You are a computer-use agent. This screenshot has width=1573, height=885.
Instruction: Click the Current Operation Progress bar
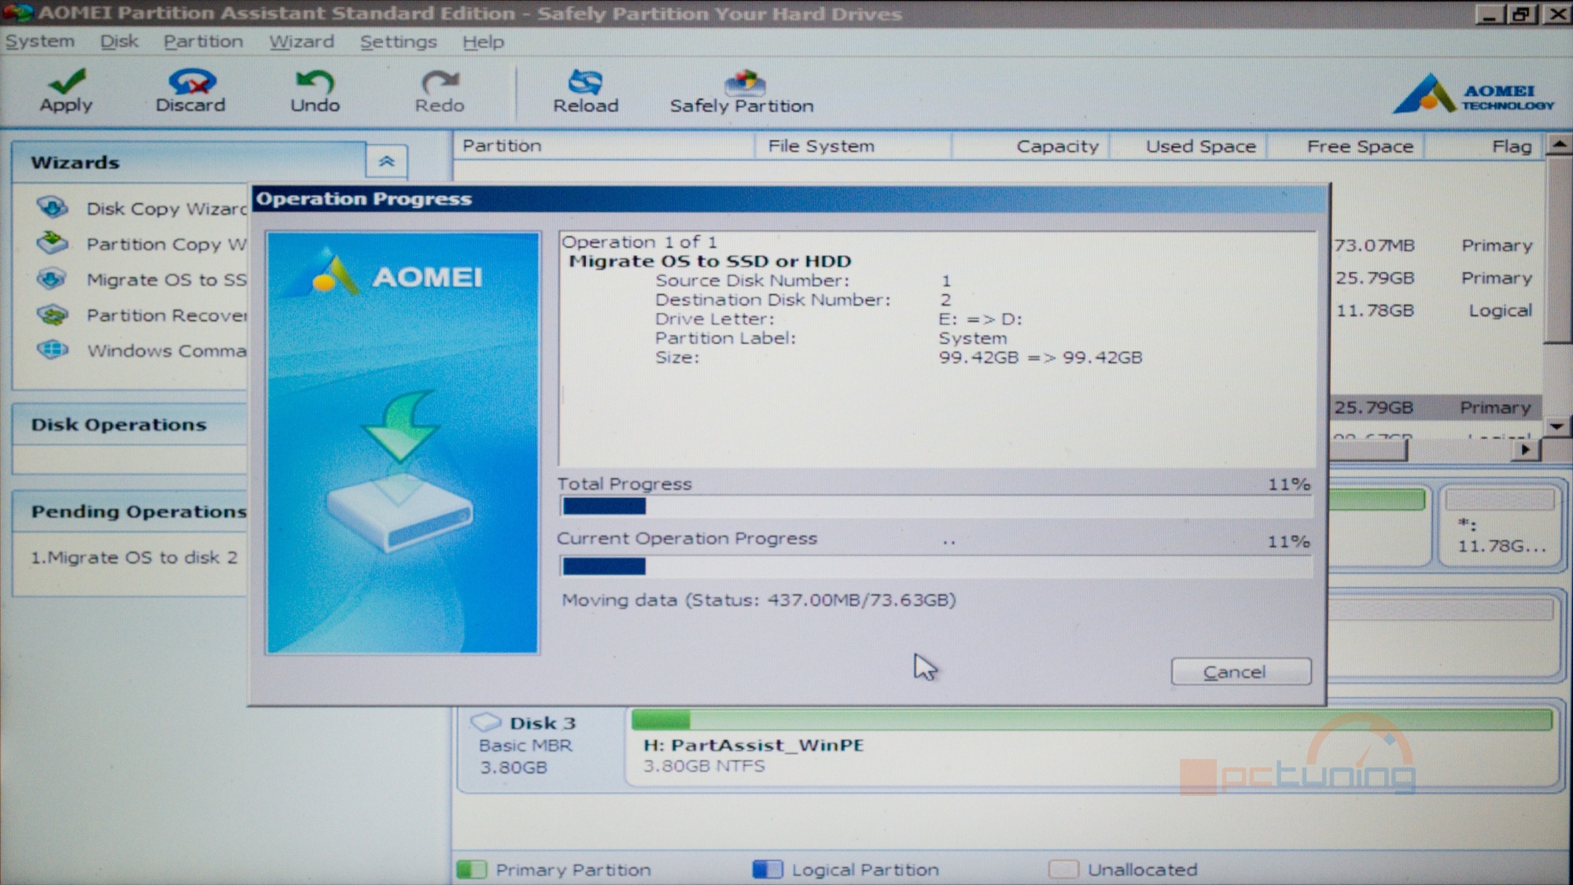[x=935, y=566]
